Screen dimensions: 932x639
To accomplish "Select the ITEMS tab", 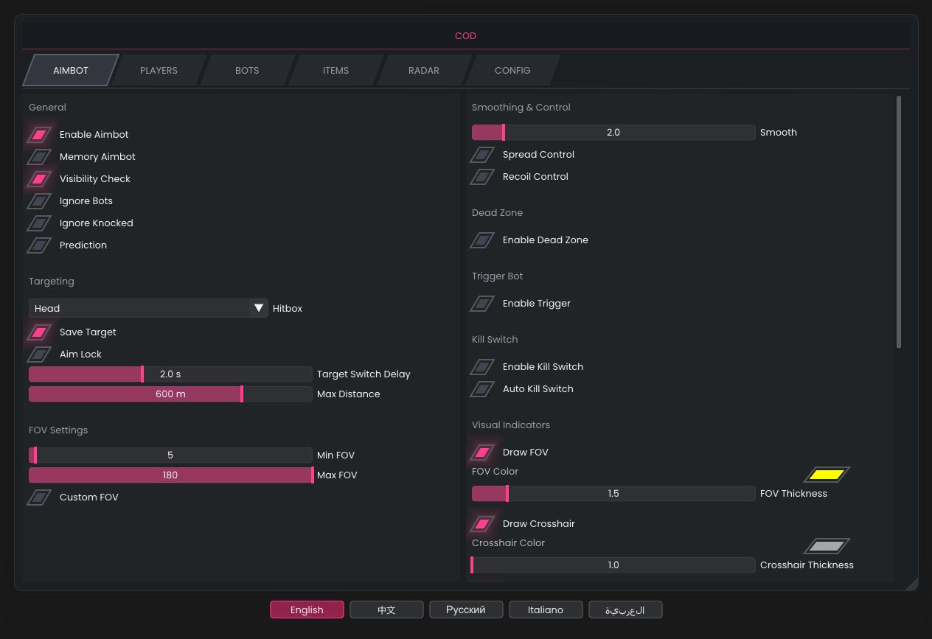I will (335, 71).
